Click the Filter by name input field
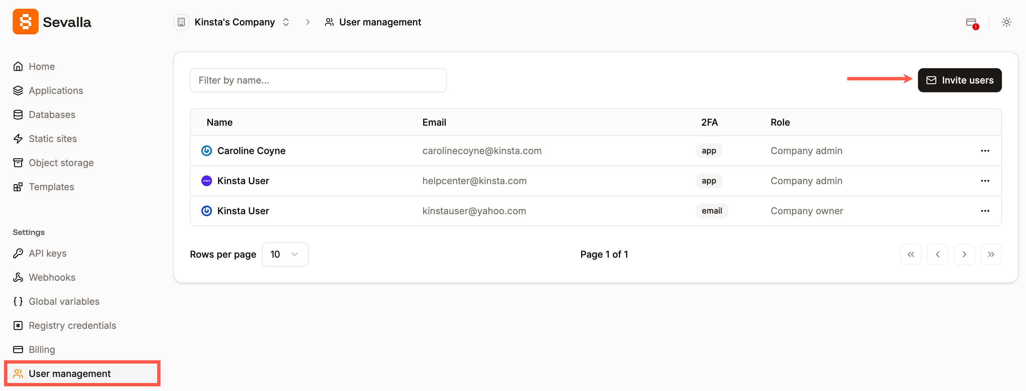 [x=318, y=80]
